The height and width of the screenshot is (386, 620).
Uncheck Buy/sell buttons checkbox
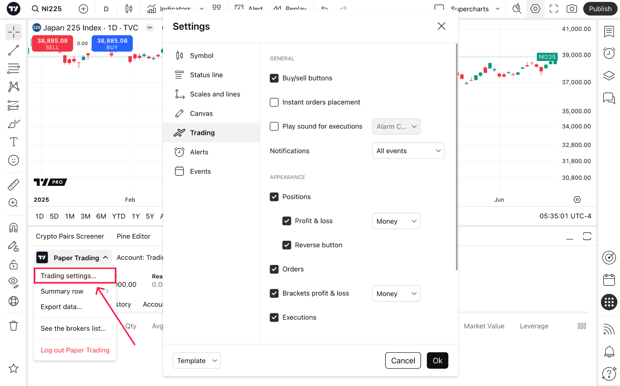click(274, 78)
